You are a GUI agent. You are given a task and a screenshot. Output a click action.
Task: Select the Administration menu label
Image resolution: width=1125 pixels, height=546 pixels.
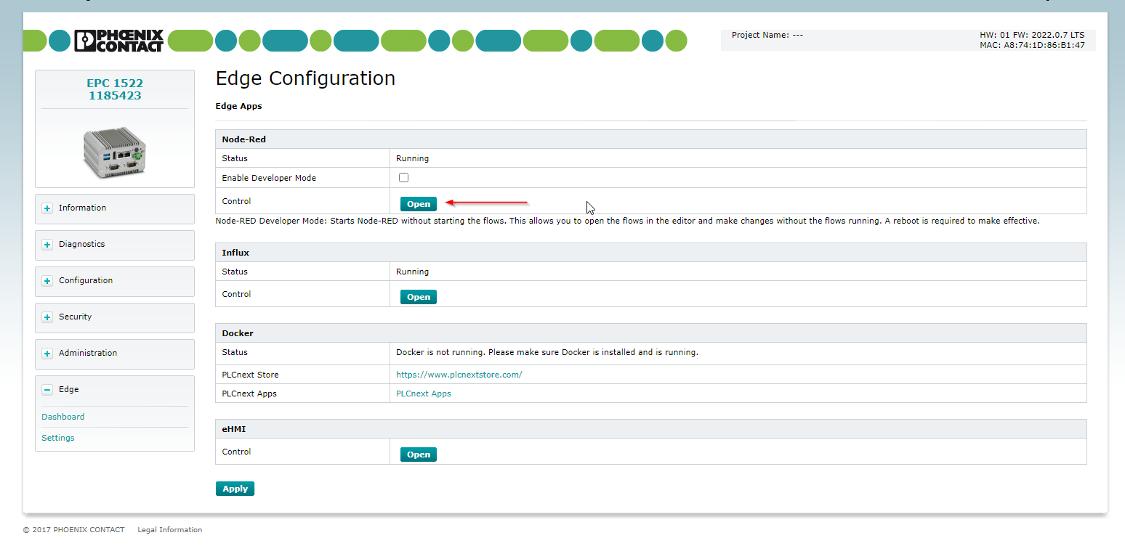88,353
